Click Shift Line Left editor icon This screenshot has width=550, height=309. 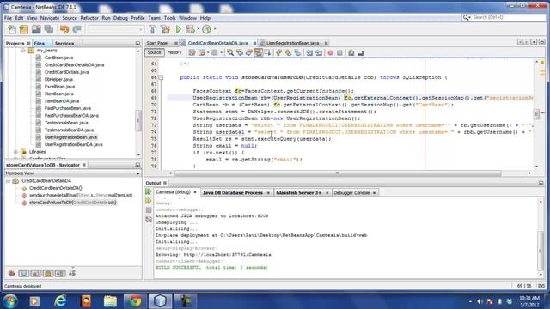pyautogui.click(x=309, y=53)
